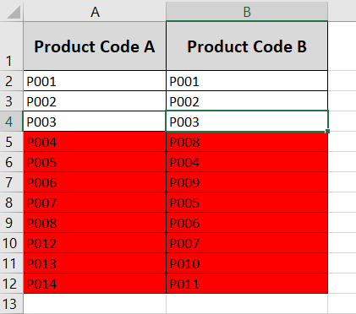356x314 pixels.
Task: Select cell B7 containing P009
Action: [x=247, y=182]
